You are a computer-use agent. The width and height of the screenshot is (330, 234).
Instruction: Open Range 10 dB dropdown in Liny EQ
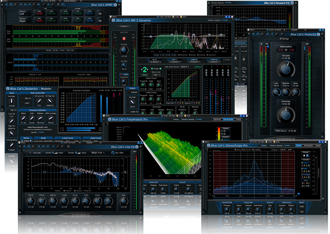98,153
